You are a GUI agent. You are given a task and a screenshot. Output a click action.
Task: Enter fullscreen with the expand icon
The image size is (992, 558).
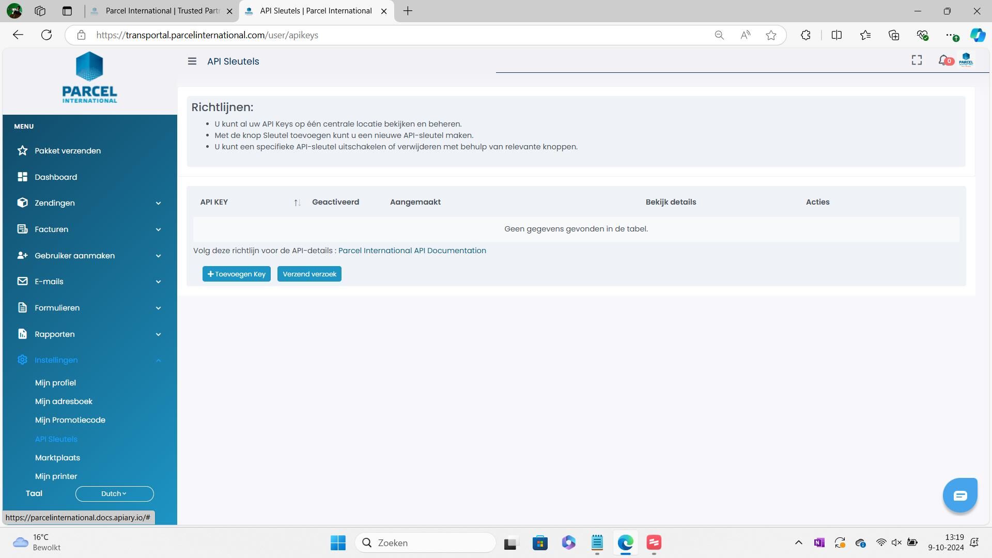click(917, 61)
